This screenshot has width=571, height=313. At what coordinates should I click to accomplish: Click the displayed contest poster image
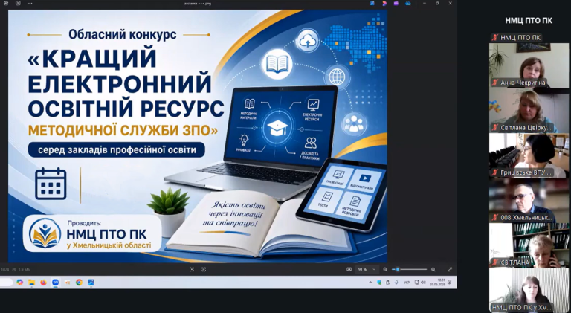pos(198,136)
